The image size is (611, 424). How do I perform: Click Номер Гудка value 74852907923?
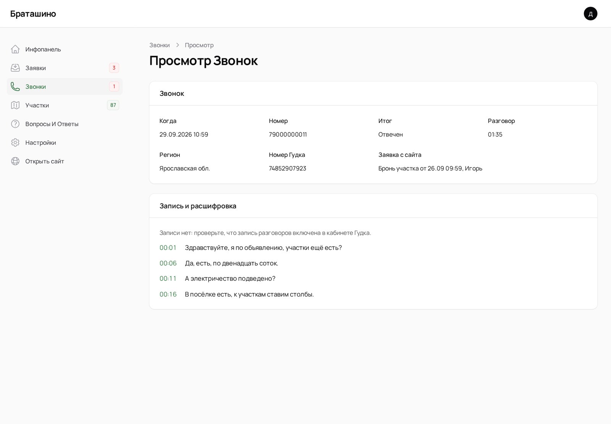(288, 168)
